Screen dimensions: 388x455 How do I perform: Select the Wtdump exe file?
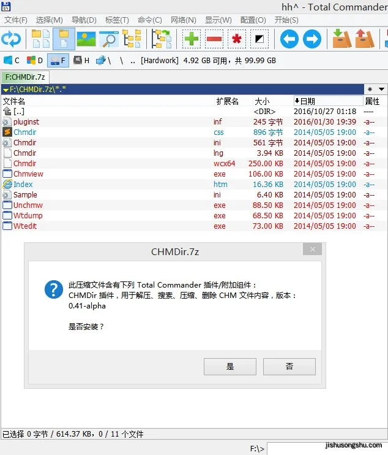[194, 216]
